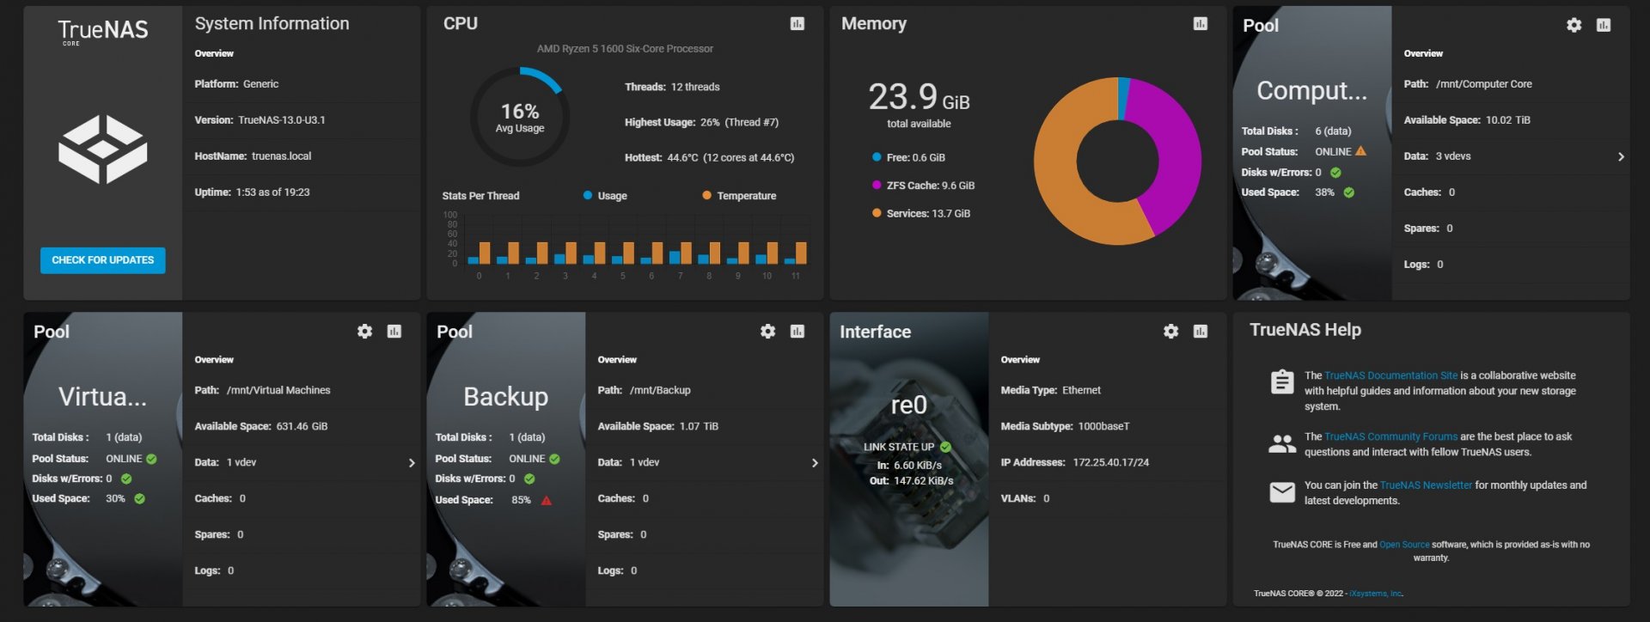Image resolution: width=1650 pixels, height=622 pixels.
Task: Open re0 interface settings gear
Action: point(1170,332)
